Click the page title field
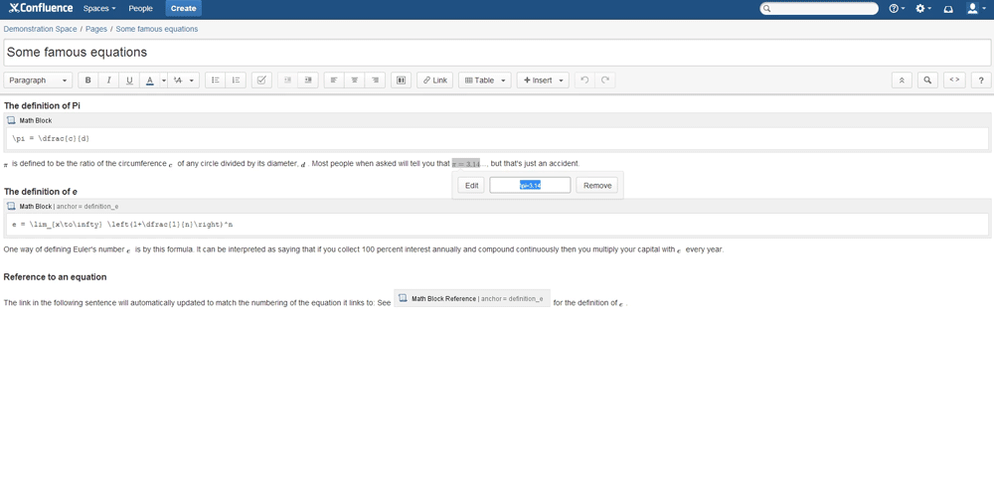This screenshot has width=994, height=486. [497, 53]
